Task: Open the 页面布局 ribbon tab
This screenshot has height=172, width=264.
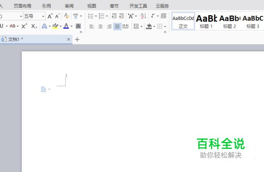Action: point(23,6)
